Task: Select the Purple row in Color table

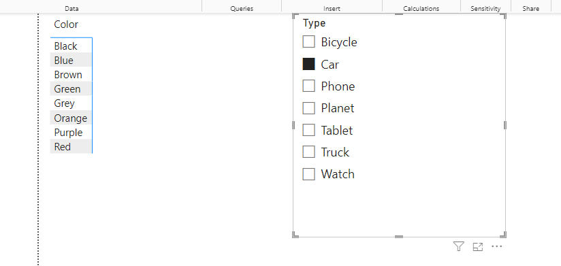Action: 71,132
